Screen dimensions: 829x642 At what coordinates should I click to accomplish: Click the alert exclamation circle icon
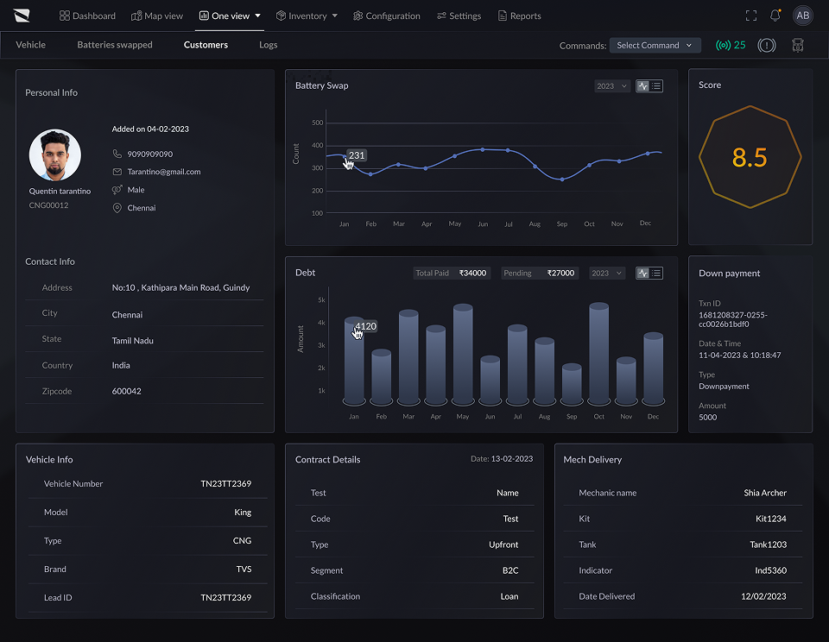767,46
